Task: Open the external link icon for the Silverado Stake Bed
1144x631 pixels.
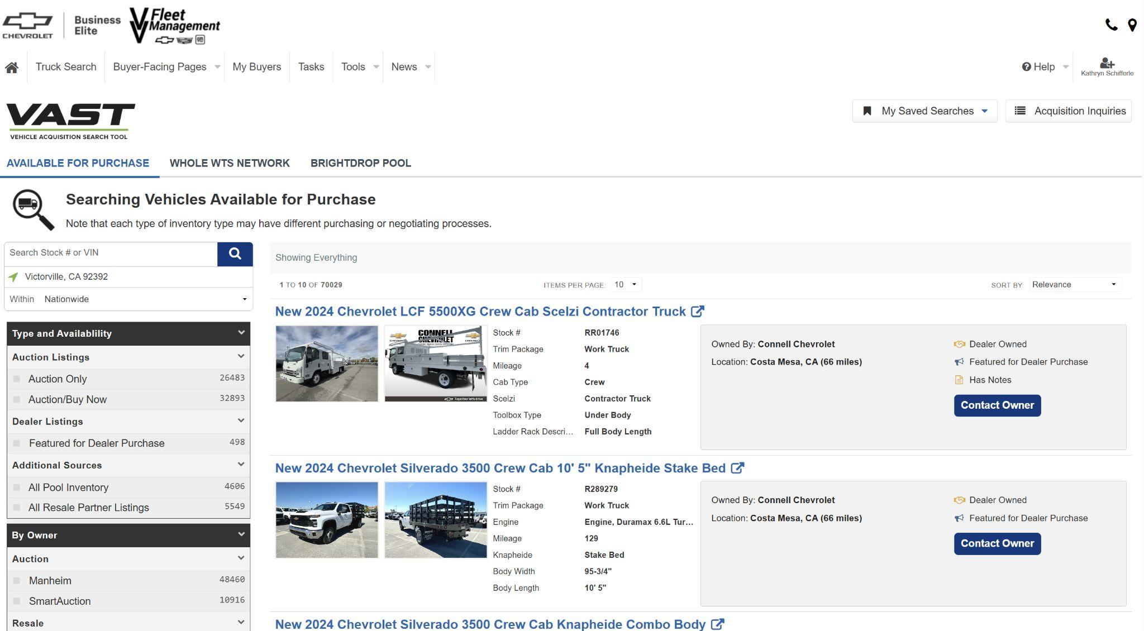Action: 737,468
